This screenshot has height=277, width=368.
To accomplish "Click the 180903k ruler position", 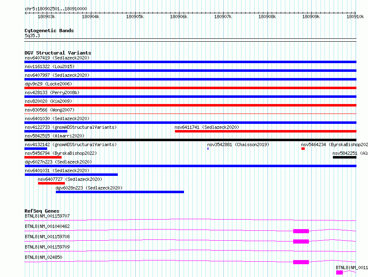I will pos(46,17).
